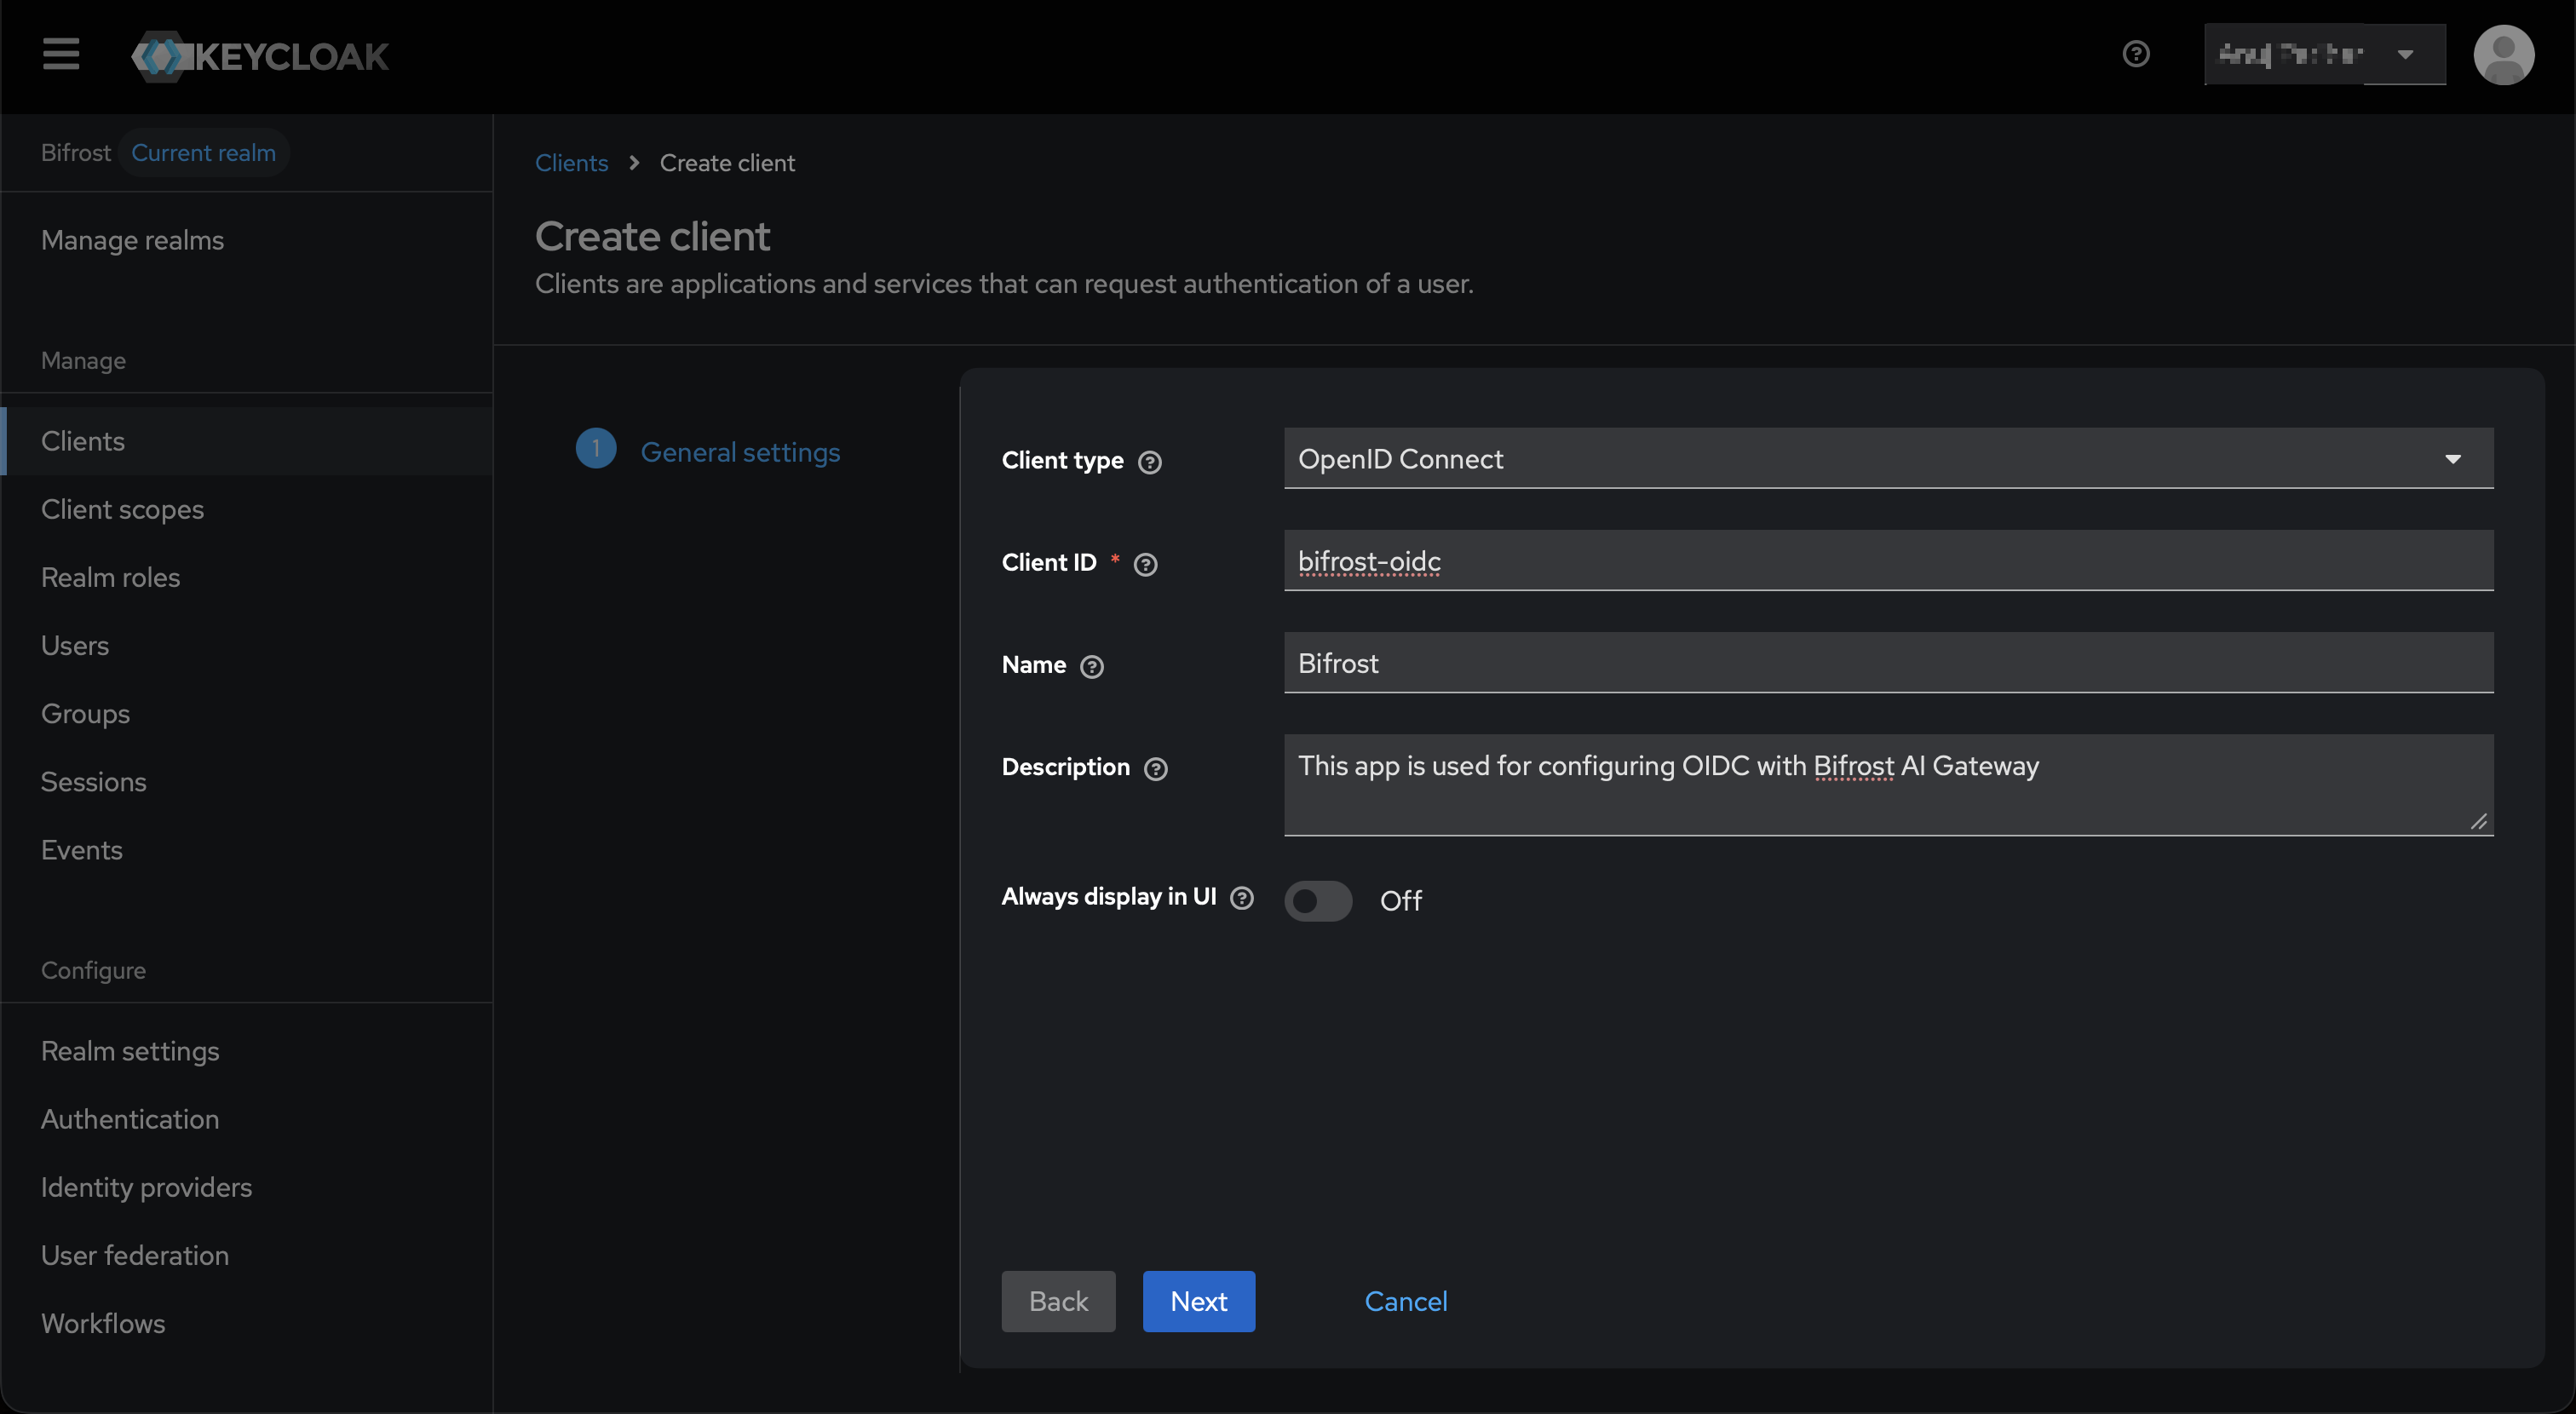The image size is (2576, 1414).
Task: Click the Create client breadcrumb text
Action: 727,163
